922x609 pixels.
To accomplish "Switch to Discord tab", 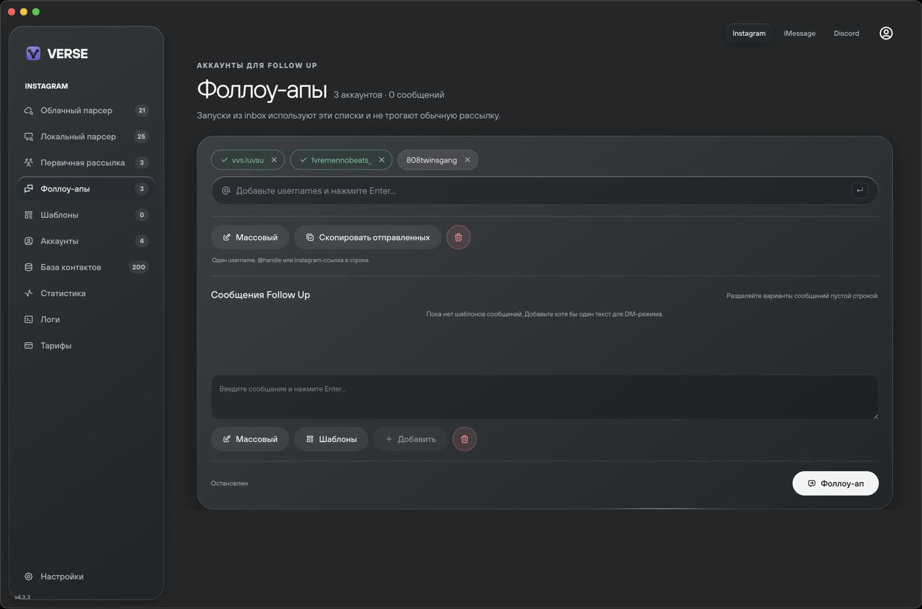I will [846, 33].
